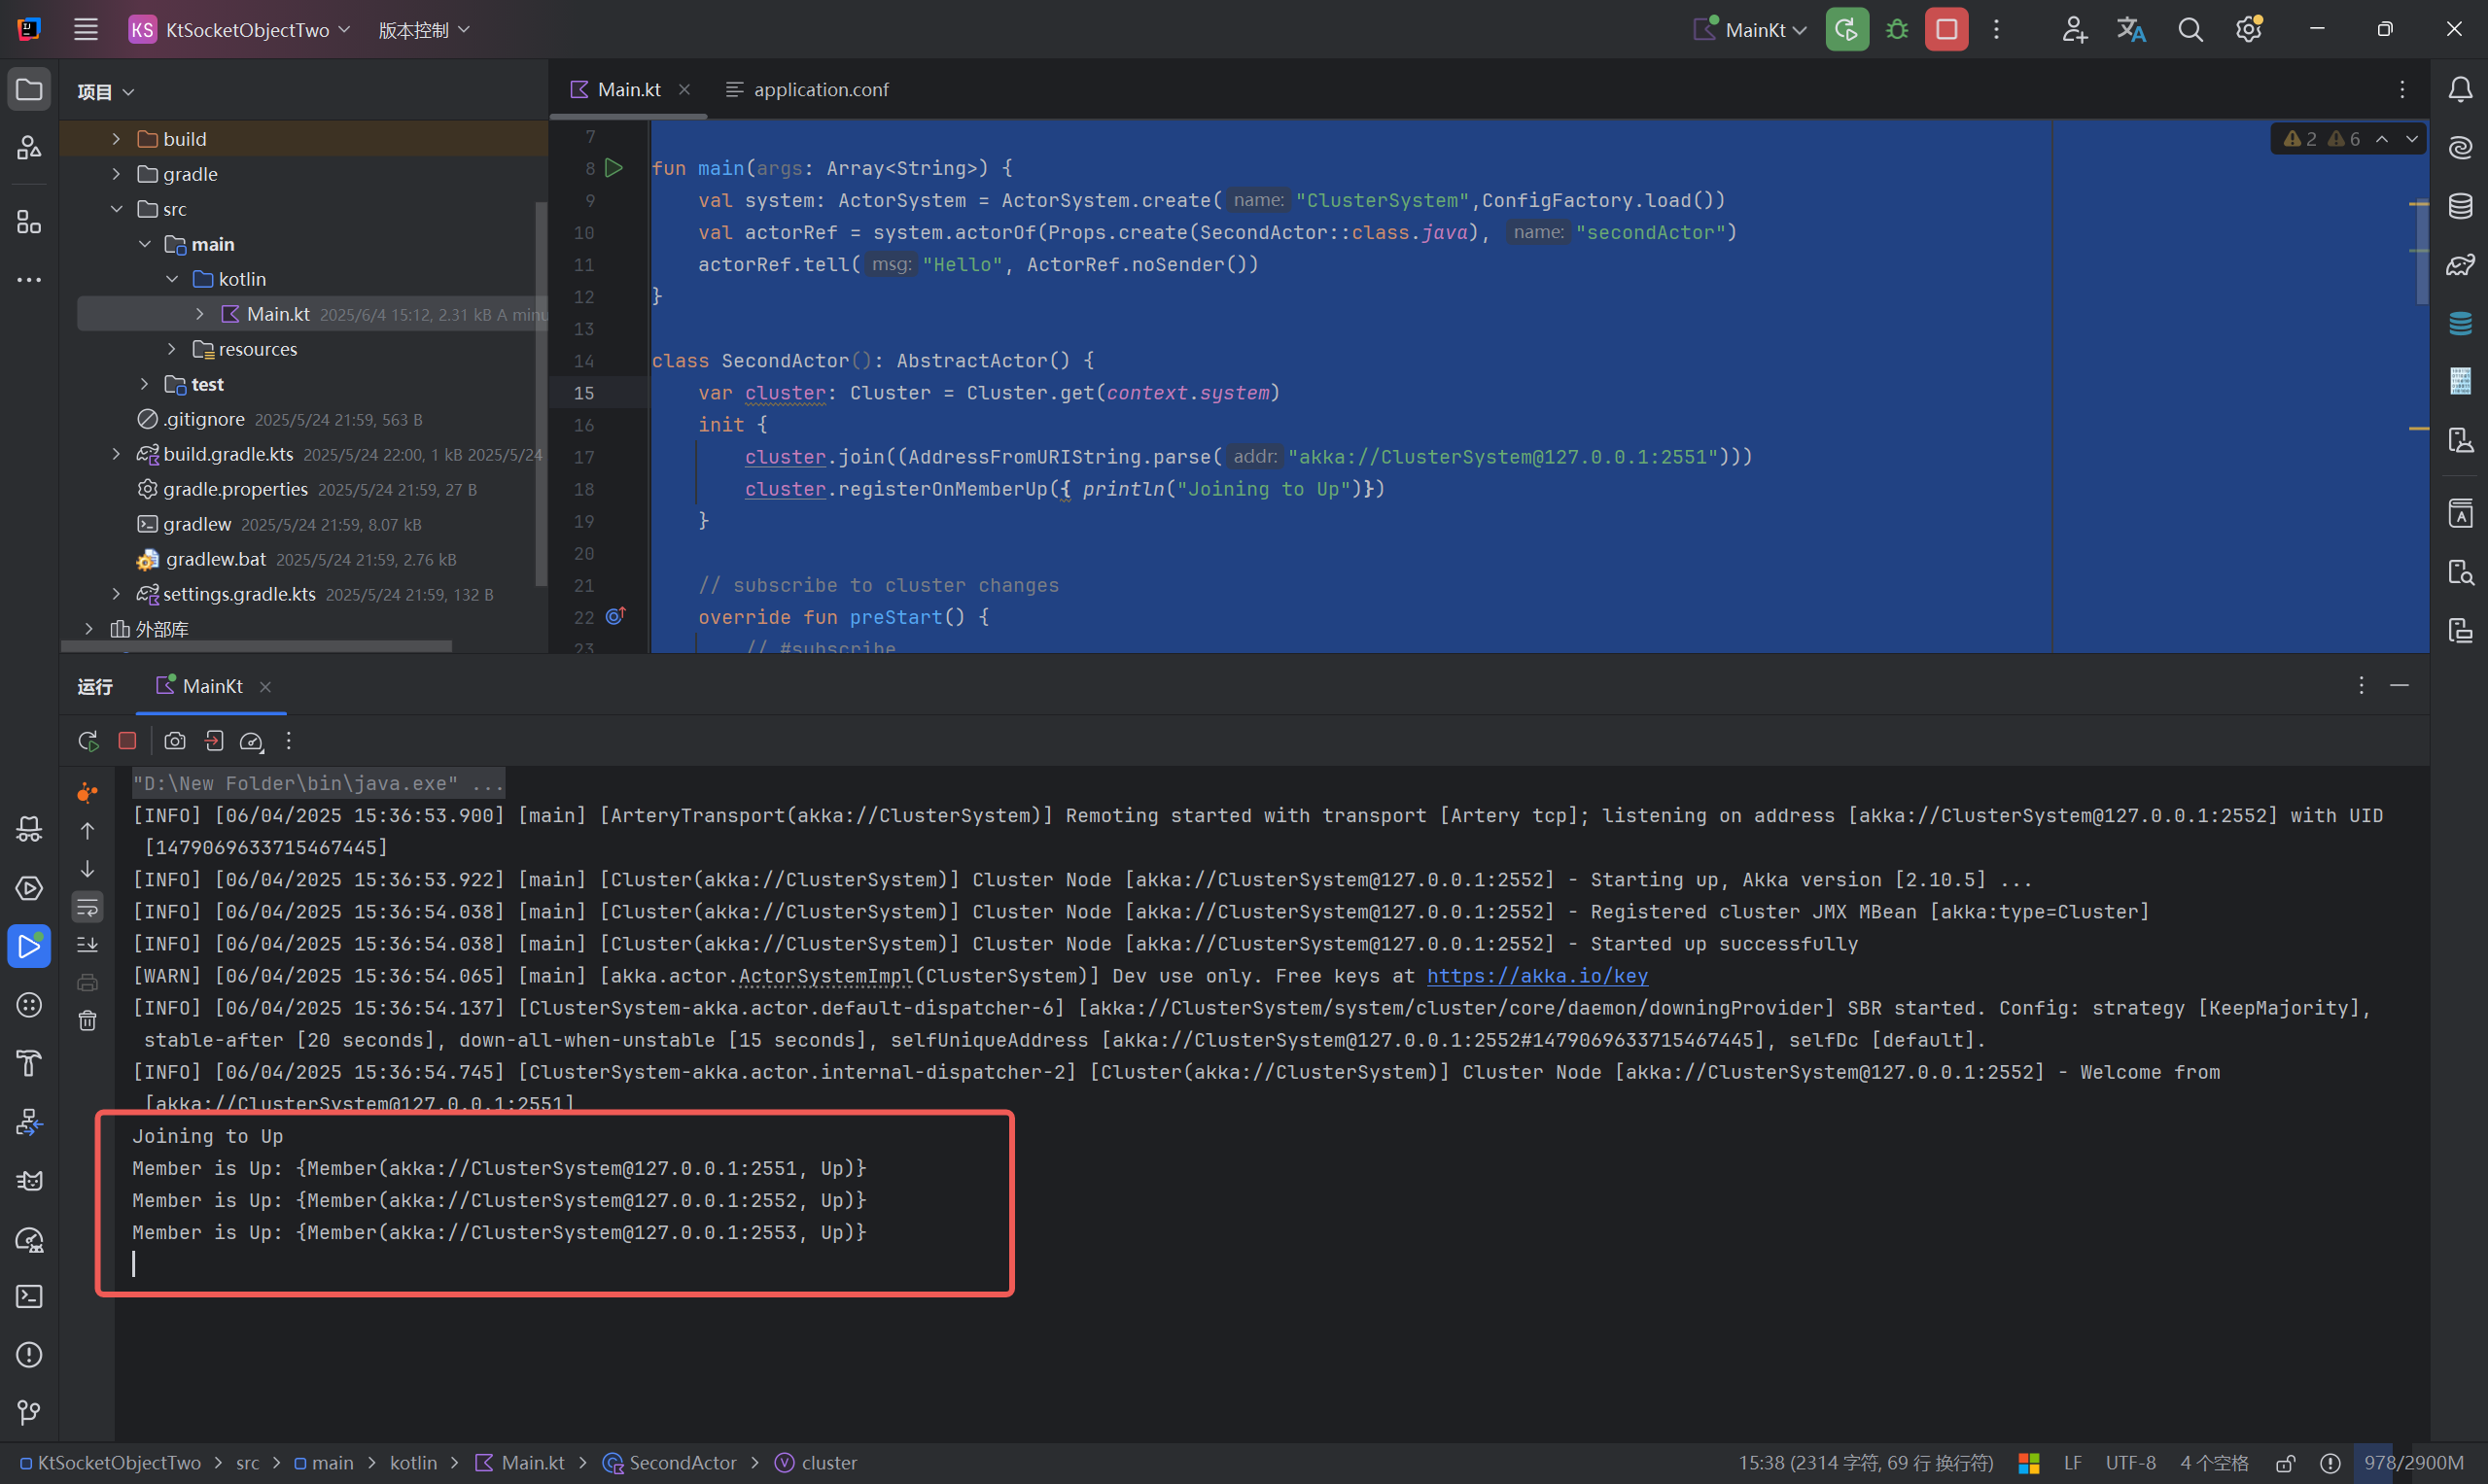The width and height of the screenshot is (2488, 1484).
Task: Collapse the kotlin folder
Action: coord(172,279)
